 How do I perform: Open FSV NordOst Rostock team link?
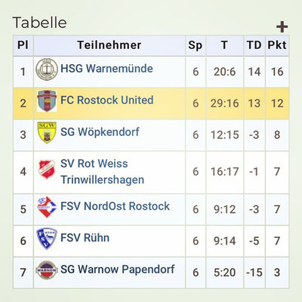point(115,206)
